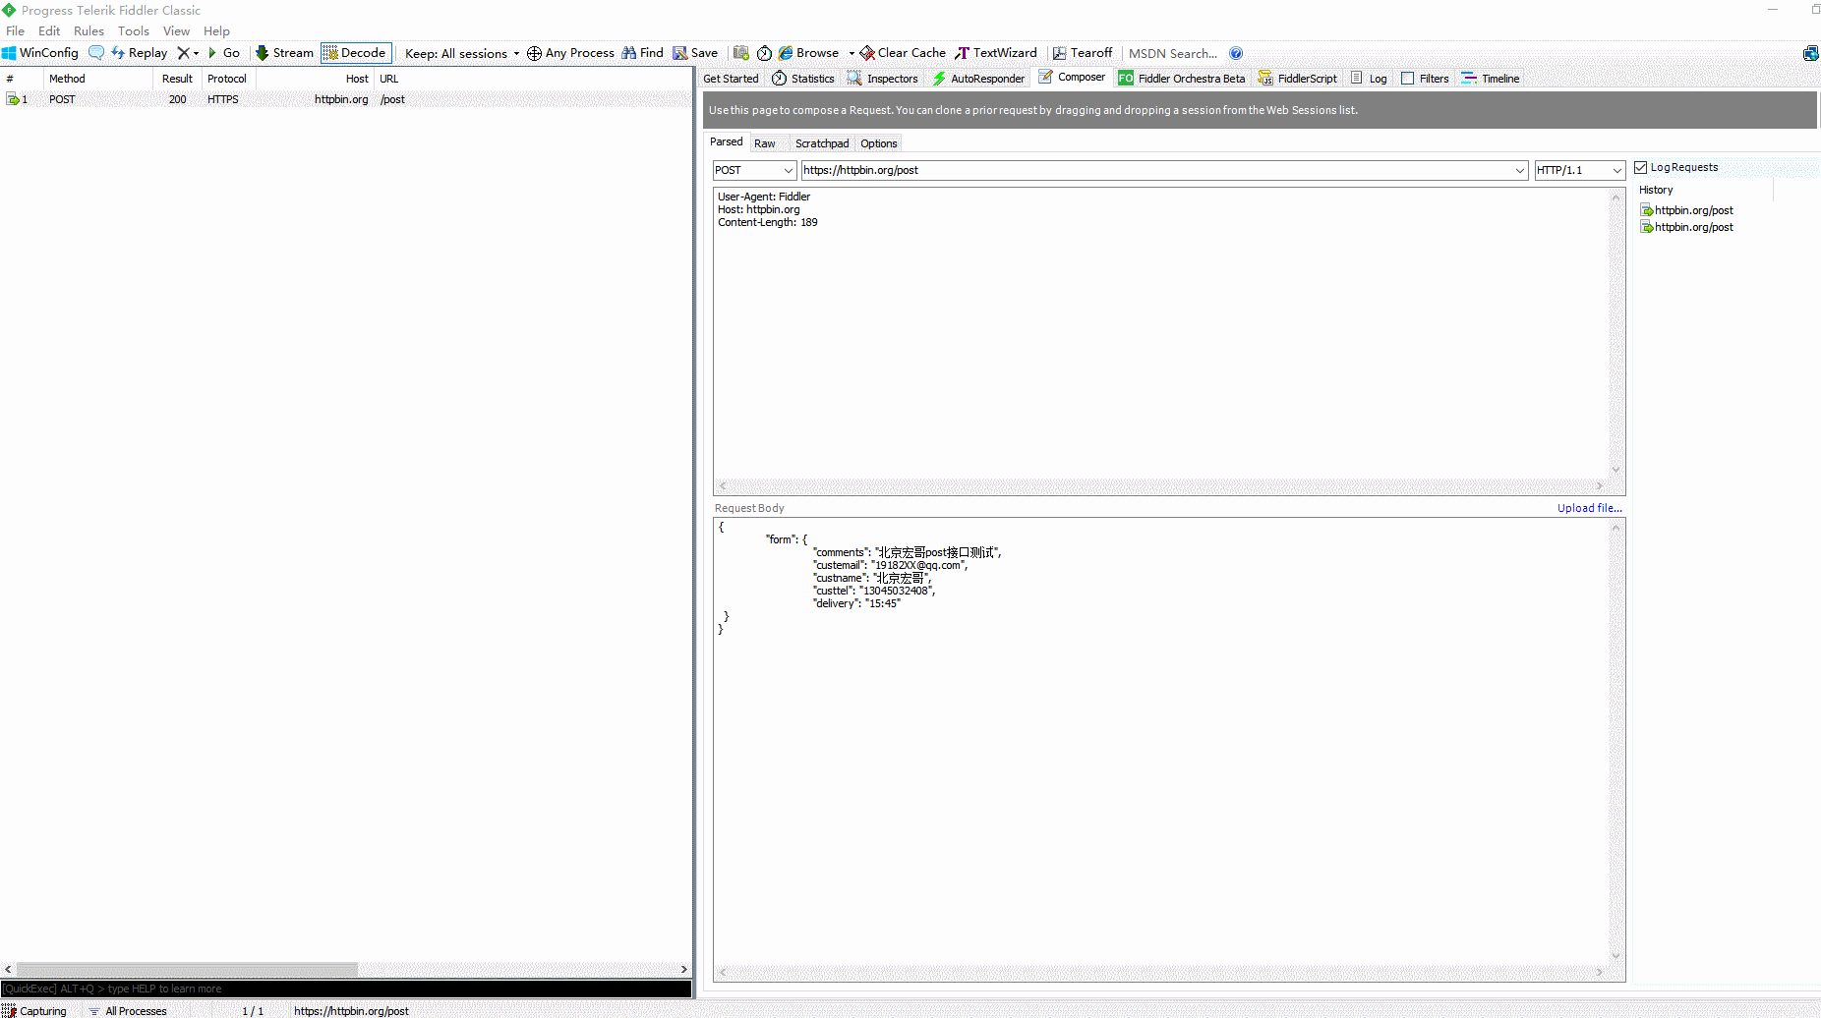Select the Scratchpad composer sub-tab
The width and height of the screenshot is (1821, 1018).
point(822,143)
